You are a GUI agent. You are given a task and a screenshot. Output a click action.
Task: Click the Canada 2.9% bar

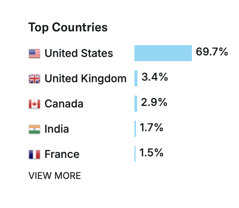click(136, 104)
